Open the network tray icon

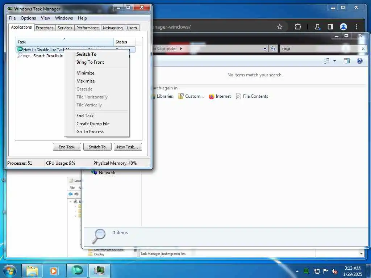(317, 271)
